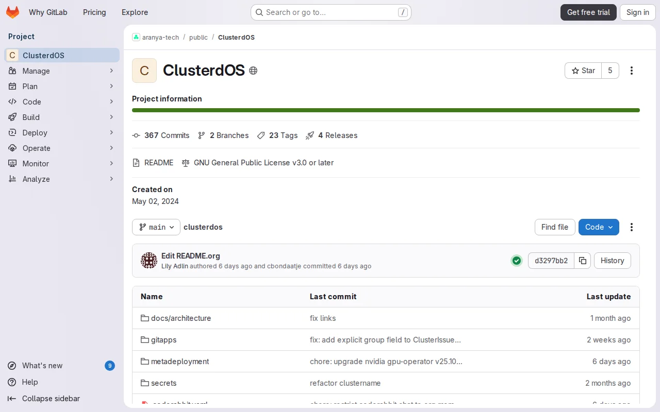The width and height of the screenshot is (660, 412).
Task: Click the Code brackets icon
Action: 12,101
